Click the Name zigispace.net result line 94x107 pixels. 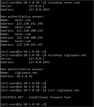(19, 73)
